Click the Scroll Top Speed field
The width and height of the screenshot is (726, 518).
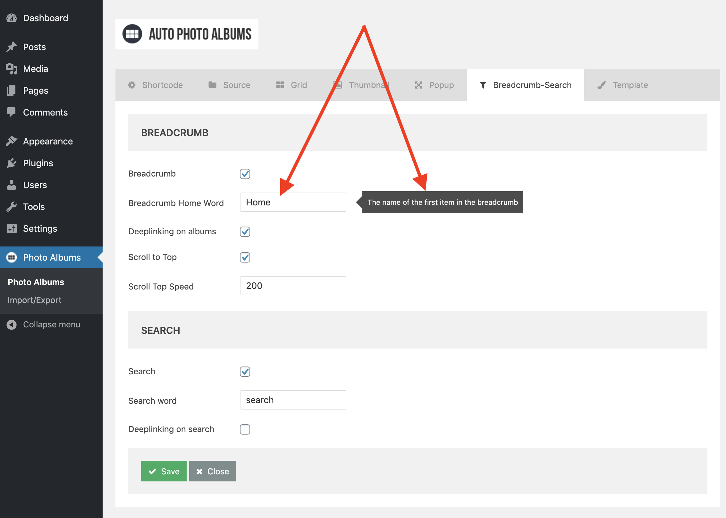tap(293, 286)
